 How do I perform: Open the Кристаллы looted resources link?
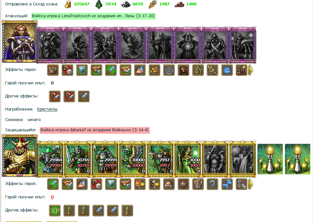click(x=47, y=109)
